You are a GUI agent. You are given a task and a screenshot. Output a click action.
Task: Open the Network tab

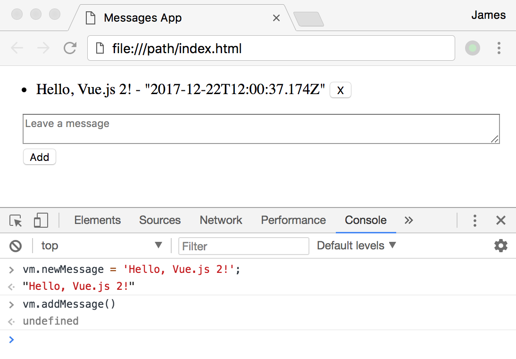pos(221,220)
